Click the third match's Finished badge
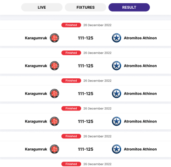171x167 pixels. pos(71,81)
